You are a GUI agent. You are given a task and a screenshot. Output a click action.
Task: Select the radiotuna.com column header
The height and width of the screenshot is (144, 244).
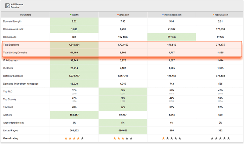[x=220, y=15]
